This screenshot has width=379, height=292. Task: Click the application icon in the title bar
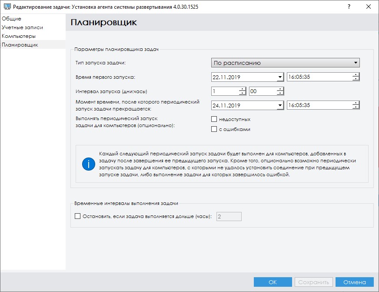tap(7, 7)
